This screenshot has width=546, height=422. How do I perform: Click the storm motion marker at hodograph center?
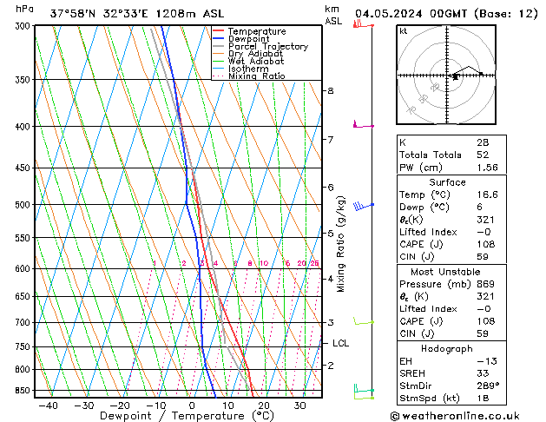455,76
